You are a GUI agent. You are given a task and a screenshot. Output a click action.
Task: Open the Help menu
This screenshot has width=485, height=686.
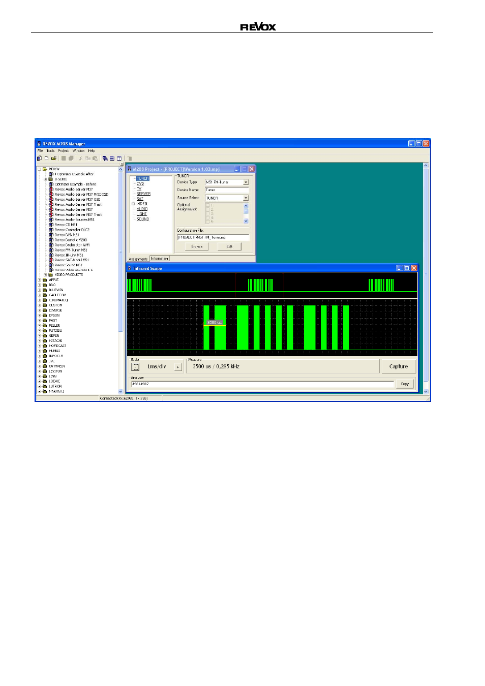coord(92,151)
